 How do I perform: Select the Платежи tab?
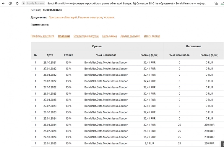64,36
